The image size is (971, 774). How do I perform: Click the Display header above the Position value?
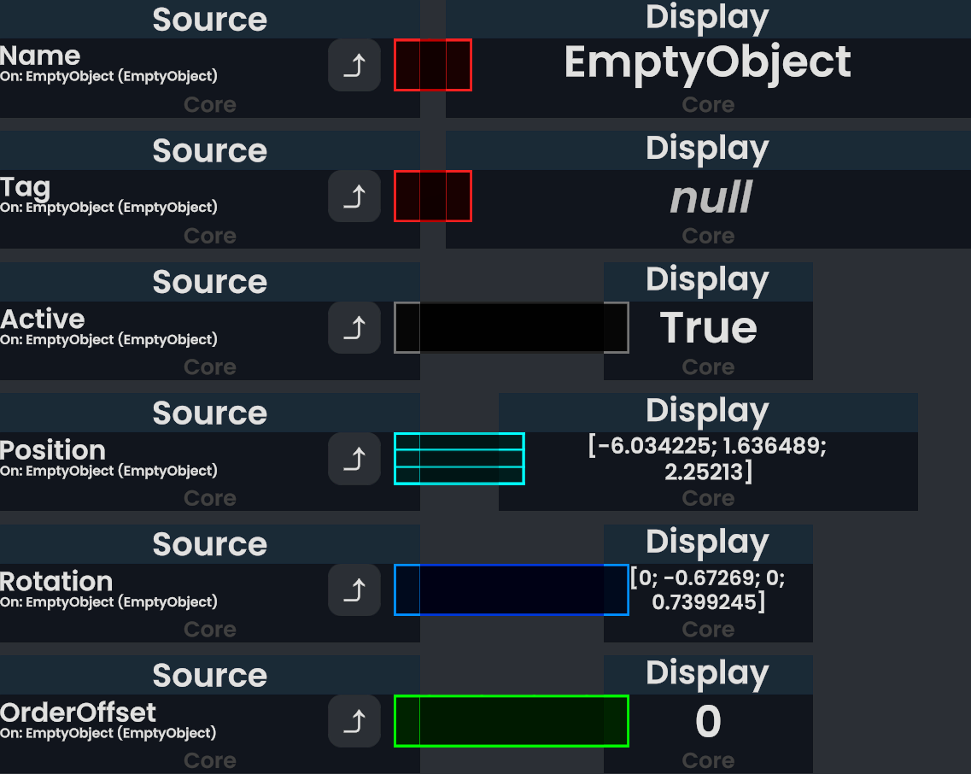click(707, 411)
